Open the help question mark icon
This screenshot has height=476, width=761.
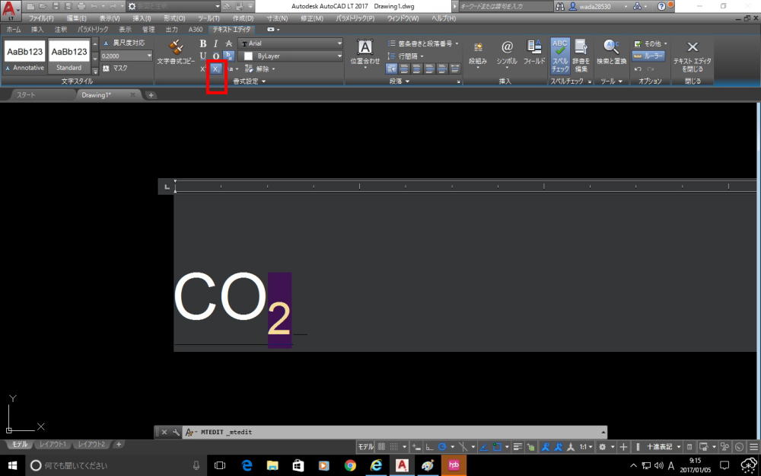[661, 6]
